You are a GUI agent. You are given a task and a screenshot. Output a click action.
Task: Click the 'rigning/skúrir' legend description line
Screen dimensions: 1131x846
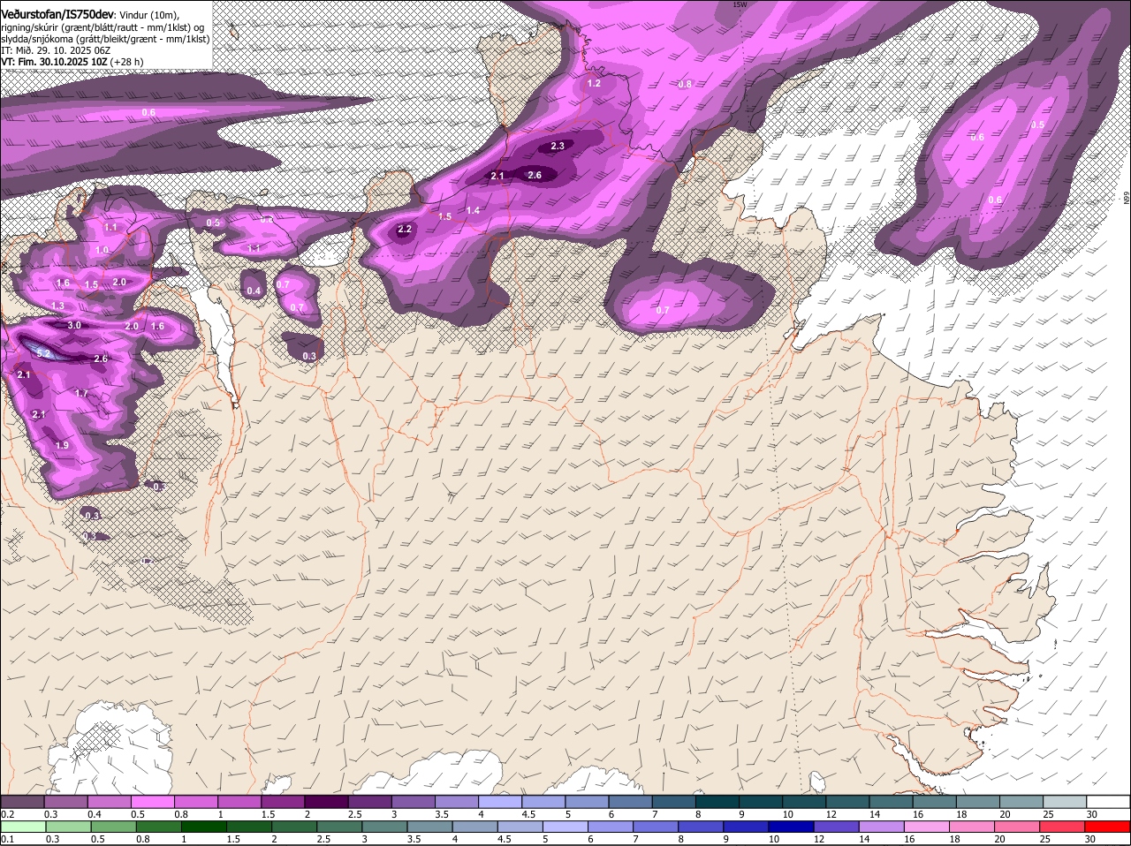[104, 27]
